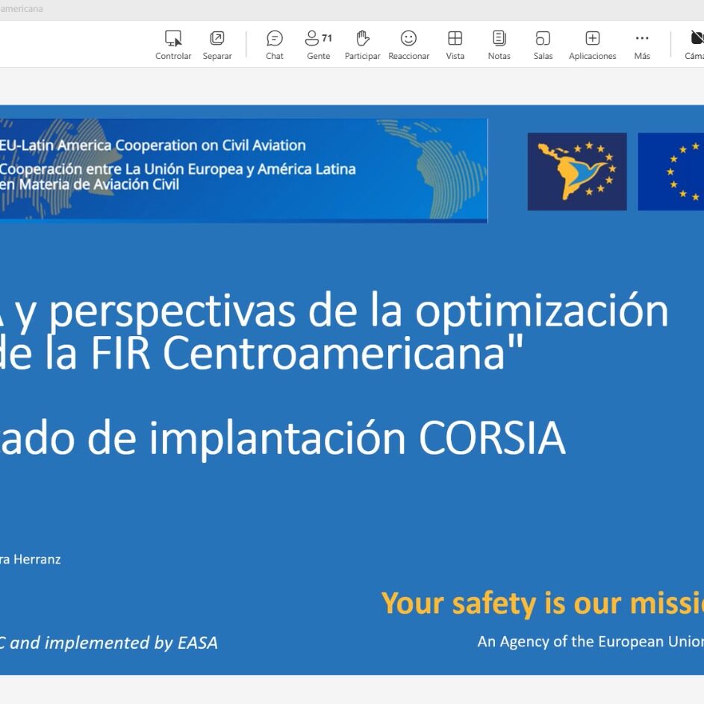Click the 71 participant count badge
The width and height of the screenshot is (704, 704).
tap(327, 38)
